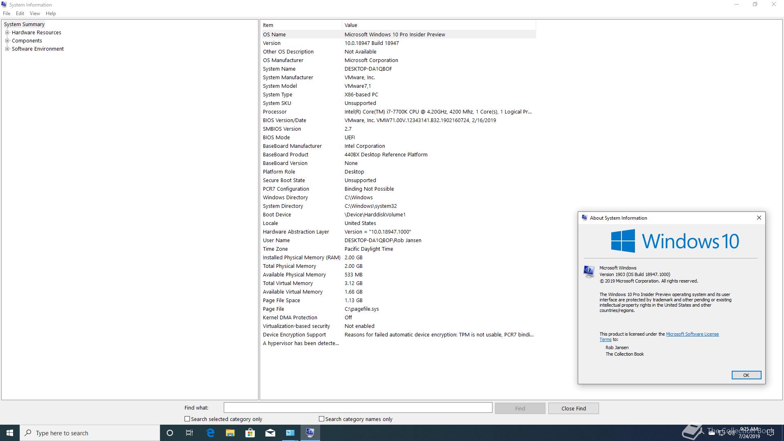Viewport: 784px width, 441px height.
Task: Click OK in About System Information dialog
Action: [746, 375]
